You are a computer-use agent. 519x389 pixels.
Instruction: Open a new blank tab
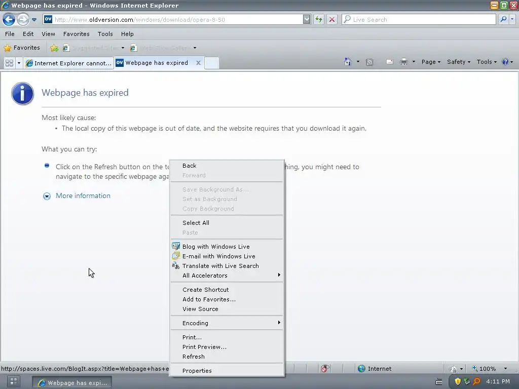point(211,63)
